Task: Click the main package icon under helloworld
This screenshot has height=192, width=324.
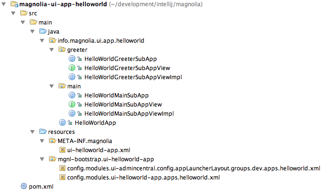Action: point(62,86)
